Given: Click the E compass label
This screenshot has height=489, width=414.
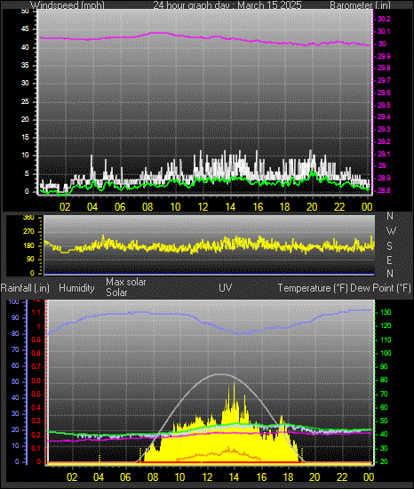Looking at the screenshot, I should tap(389, 260).
